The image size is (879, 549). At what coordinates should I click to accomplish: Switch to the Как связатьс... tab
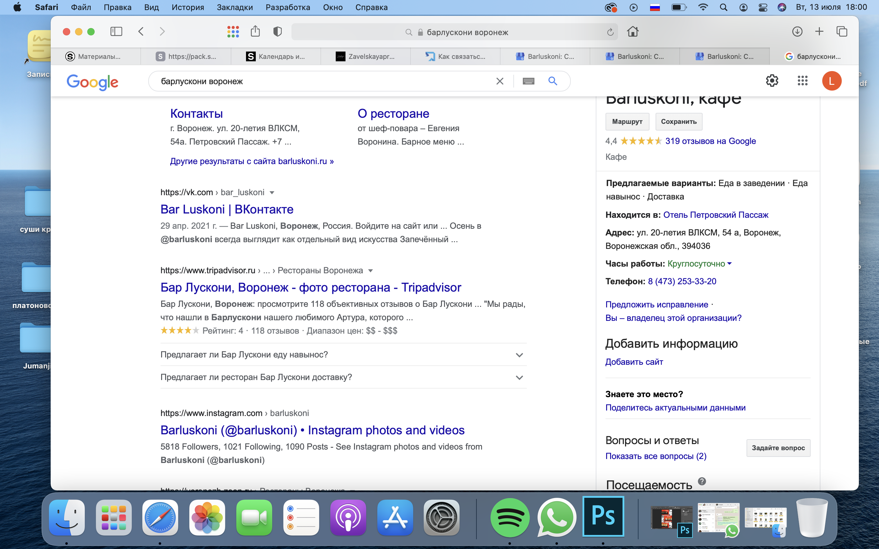tap(455, 56)
